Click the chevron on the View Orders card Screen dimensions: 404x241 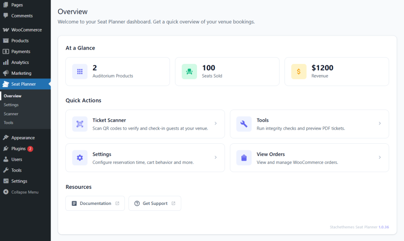coord(380,157)
